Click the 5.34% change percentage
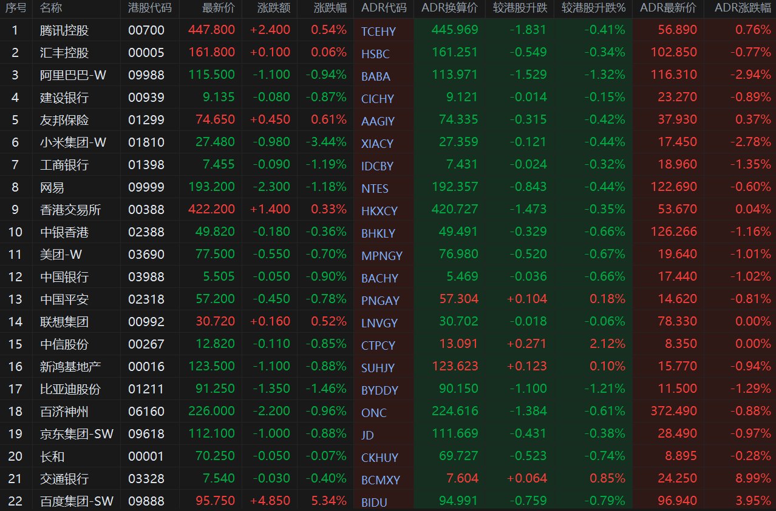Viewport: 776px width, 511px height. pyautogui.click(x=329, y=501)
